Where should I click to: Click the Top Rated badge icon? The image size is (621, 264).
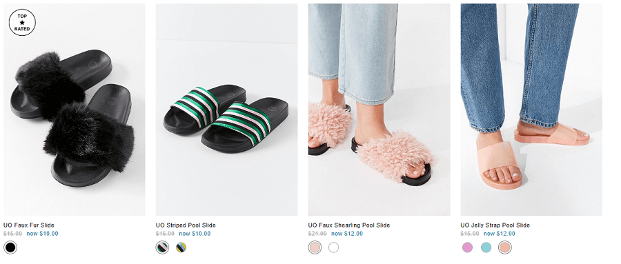click(22, 23)
